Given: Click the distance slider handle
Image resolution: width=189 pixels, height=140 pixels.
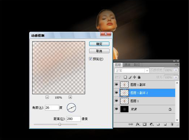Looking at the screenshot, I should [x=60, y=124].
